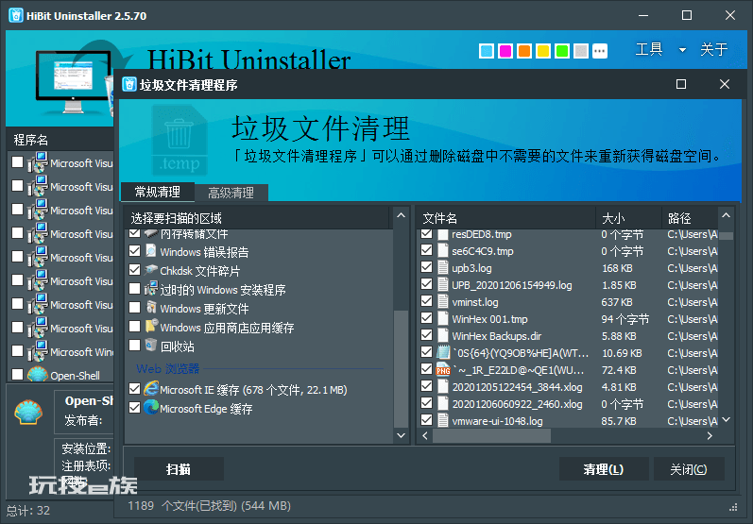This screenshot has width=753, height=524.
Task: Click the 扫描 button
Action: [x=179, y=469]
